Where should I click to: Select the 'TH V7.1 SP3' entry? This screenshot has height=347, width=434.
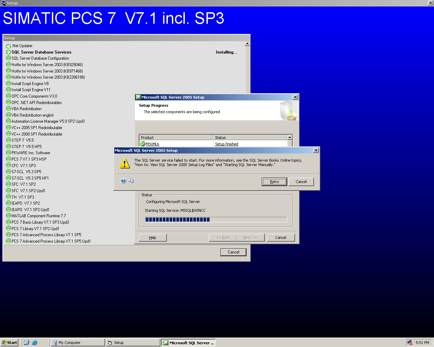click(23, 197)
